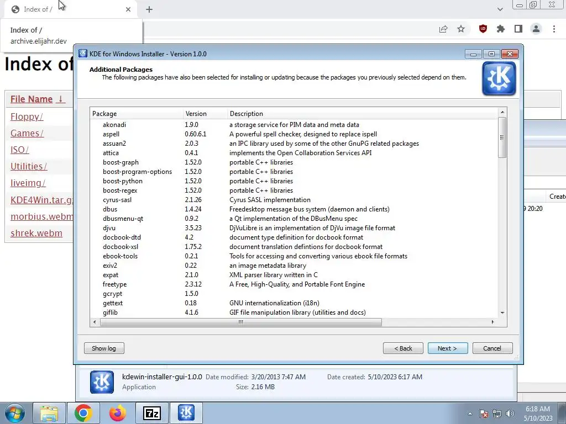Viewport: 566px width, 424px height.
Task: Click horizontal scroll left arrow
Action: (x=95, y=322)
